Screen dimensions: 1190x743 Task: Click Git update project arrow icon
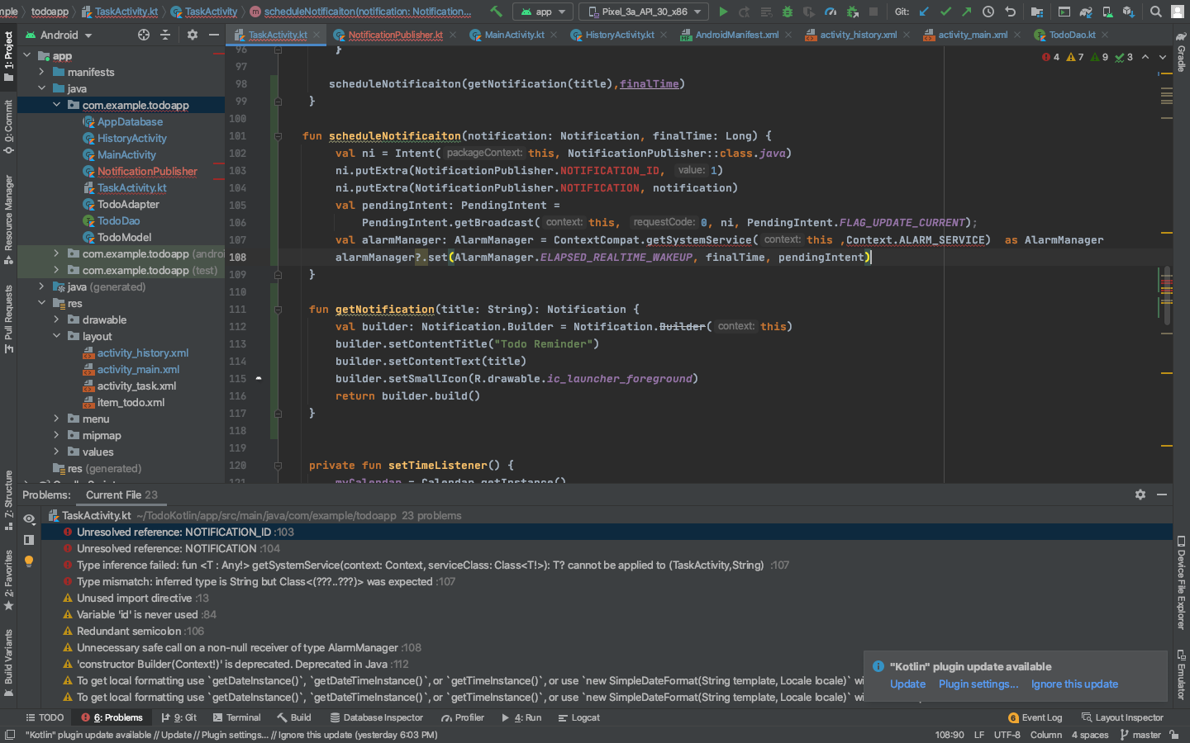pyautogui.click(x=924, y=12)
